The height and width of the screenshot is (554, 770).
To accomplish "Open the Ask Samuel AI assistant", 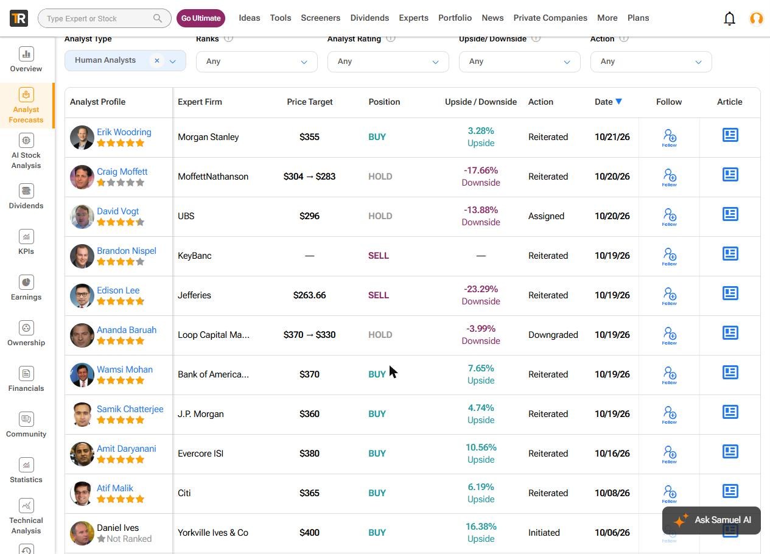I will 712,521.
